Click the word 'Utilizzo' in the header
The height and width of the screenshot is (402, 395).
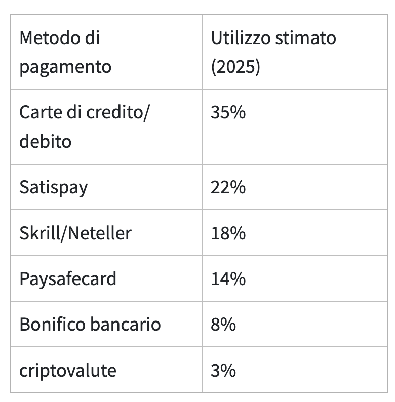(x=241, y=37)
